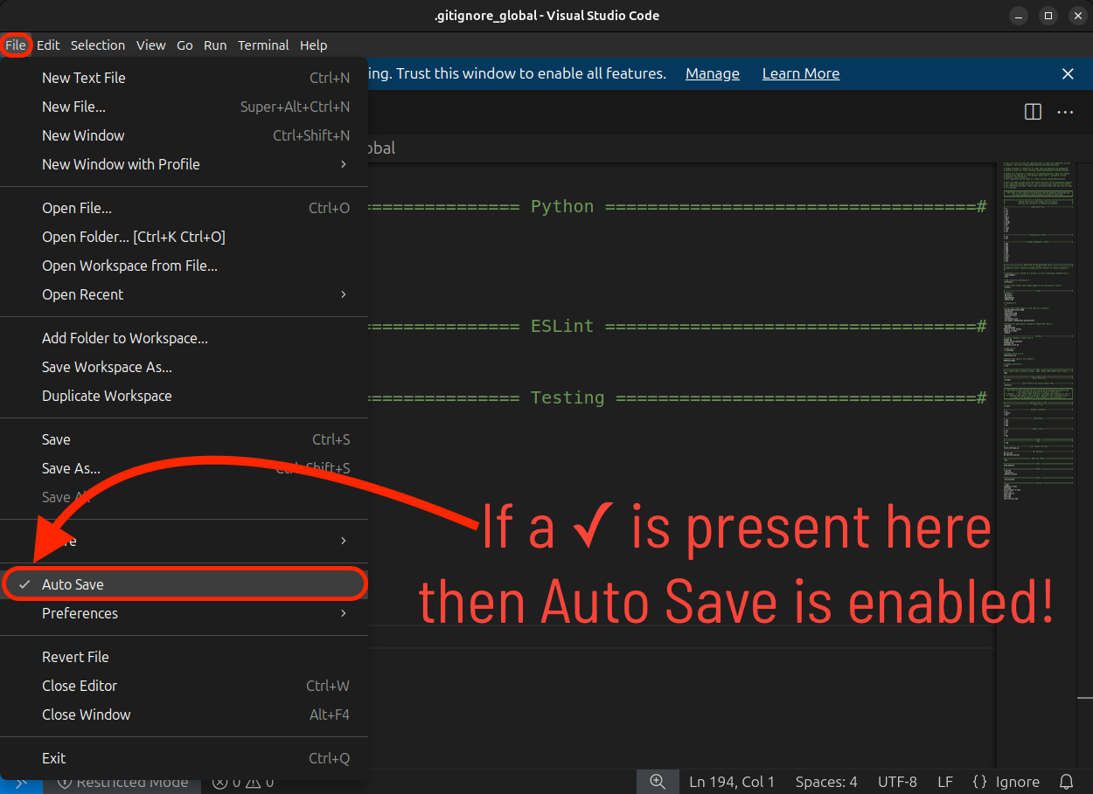Image resolution: width=1093 pixels, height=794 pixels.
Task: Click the Open Remote Window icon
Action: pos(23,782)
